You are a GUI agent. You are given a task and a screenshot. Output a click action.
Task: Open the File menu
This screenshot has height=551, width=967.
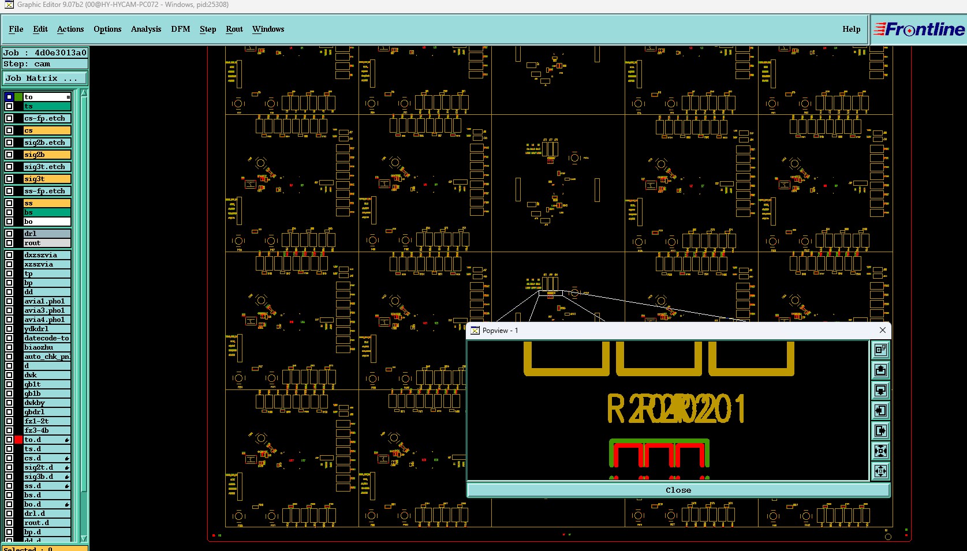click(16, 29)
